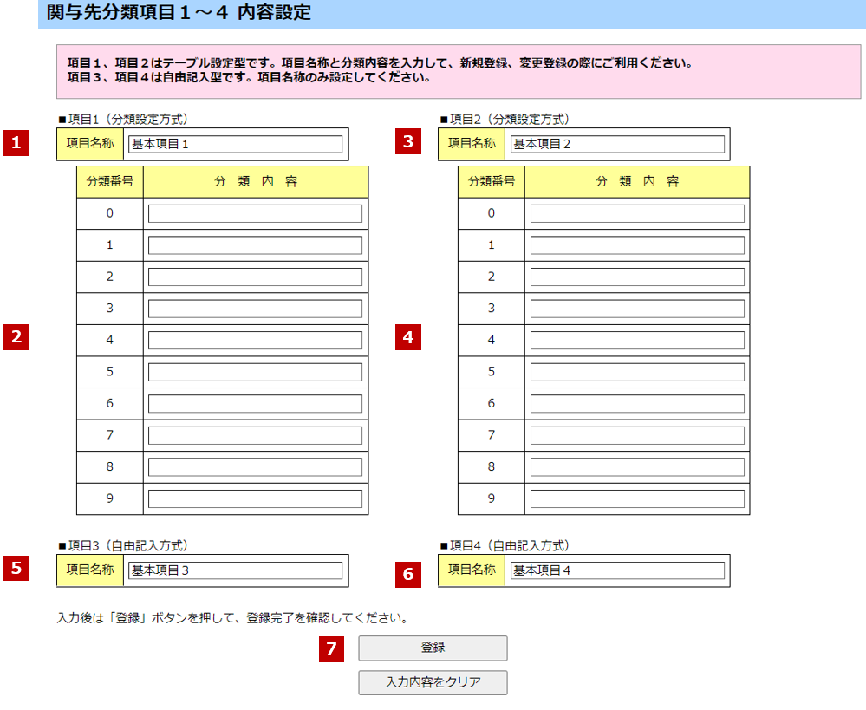Click the red number 4 marker

407,336
